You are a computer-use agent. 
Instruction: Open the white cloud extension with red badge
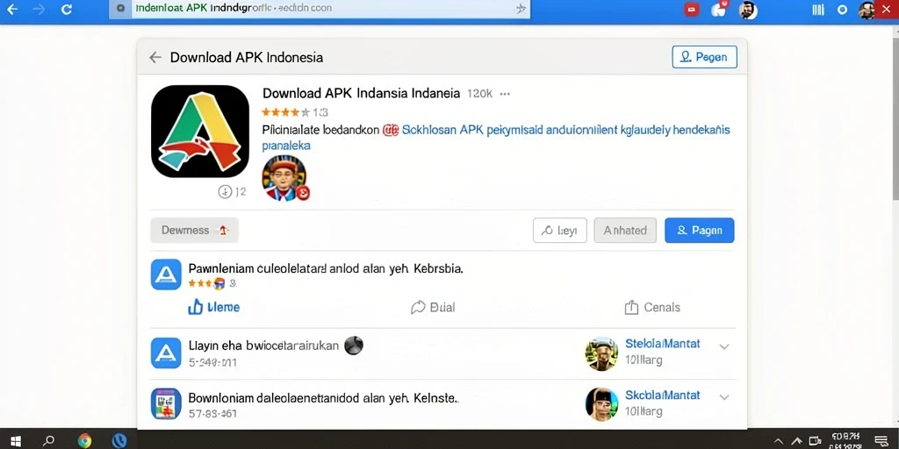719,9
